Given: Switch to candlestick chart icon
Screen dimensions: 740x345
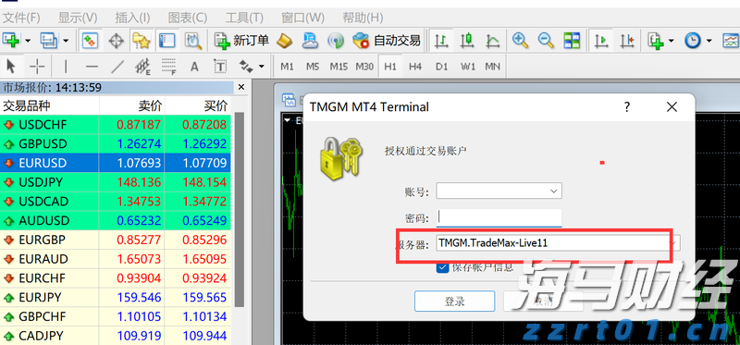Looking at the screenshot, I should (467, 41).
